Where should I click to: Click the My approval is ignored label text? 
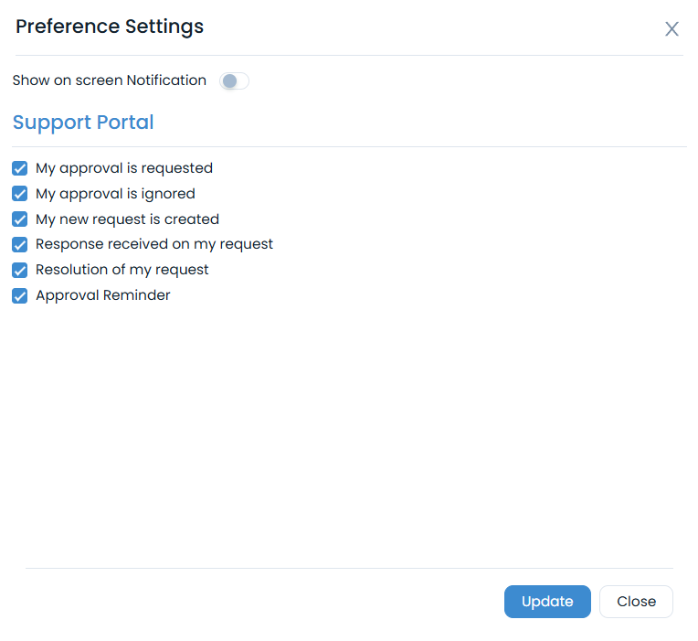click(115, 194)
